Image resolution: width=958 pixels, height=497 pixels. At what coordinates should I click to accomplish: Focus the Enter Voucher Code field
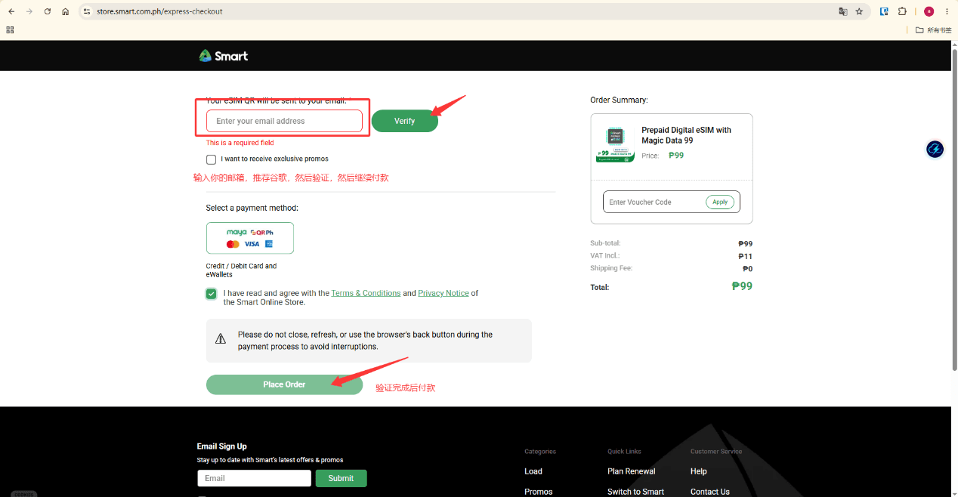[654, 202]
